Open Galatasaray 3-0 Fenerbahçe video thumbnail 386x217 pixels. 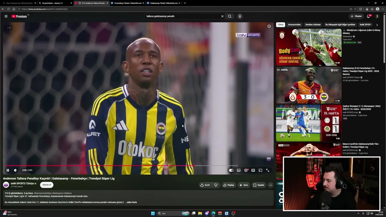pyautogui.click(x=309, y=85)
